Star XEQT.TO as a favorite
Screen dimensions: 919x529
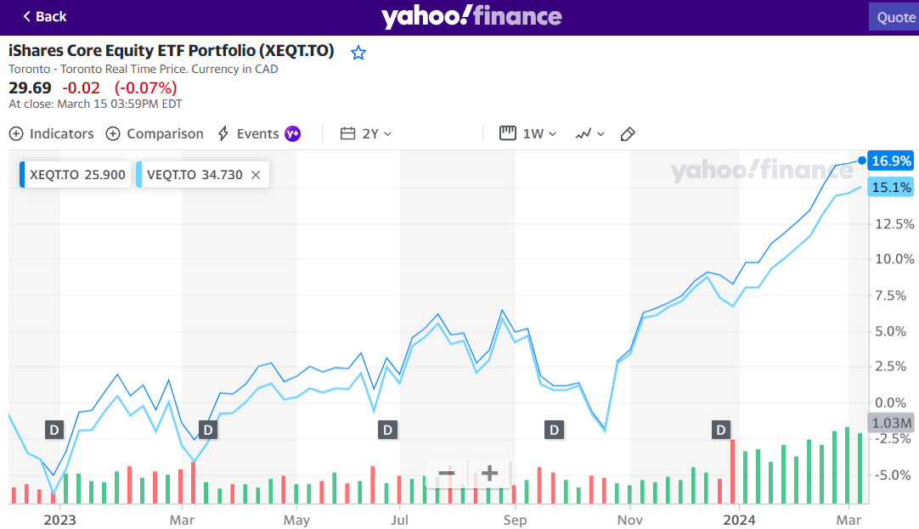pyautogui.click(x=358, y=52)
